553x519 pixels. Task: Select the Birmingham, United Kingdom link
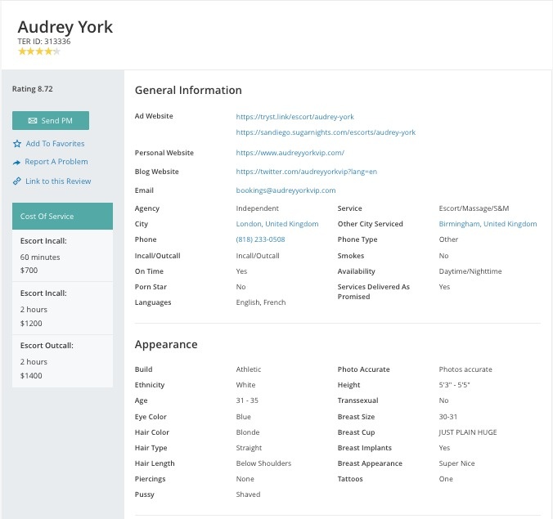(488, 224)
